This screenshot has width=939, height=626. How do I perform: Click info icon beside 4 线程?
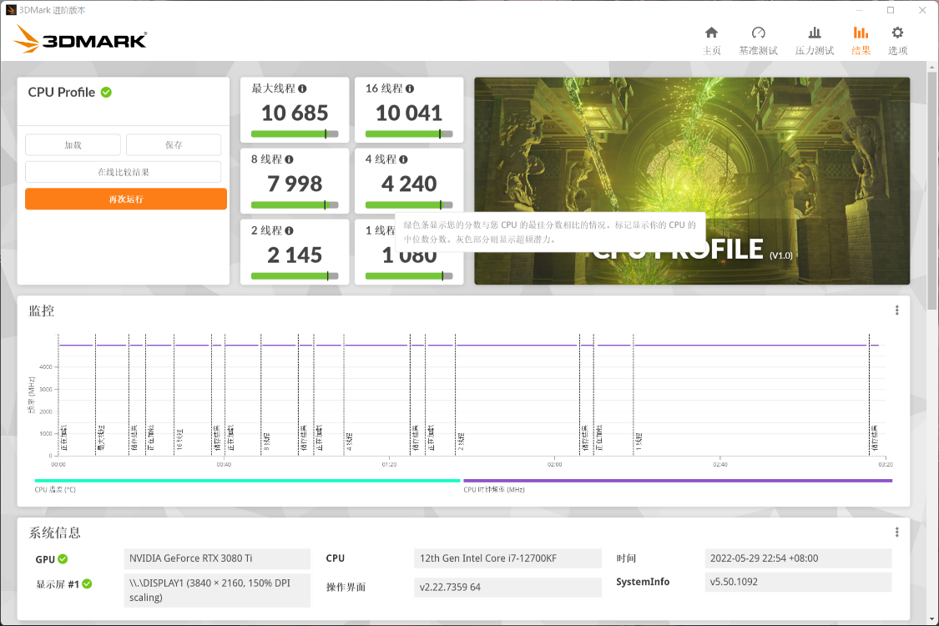pos(404,159)
